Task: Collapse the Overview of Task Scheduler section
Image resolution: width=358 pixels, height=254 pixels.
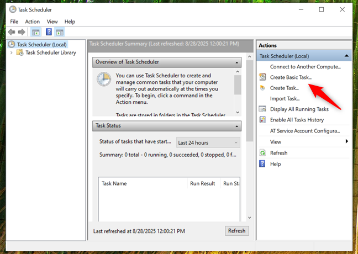Action: [x=237, y=62]
